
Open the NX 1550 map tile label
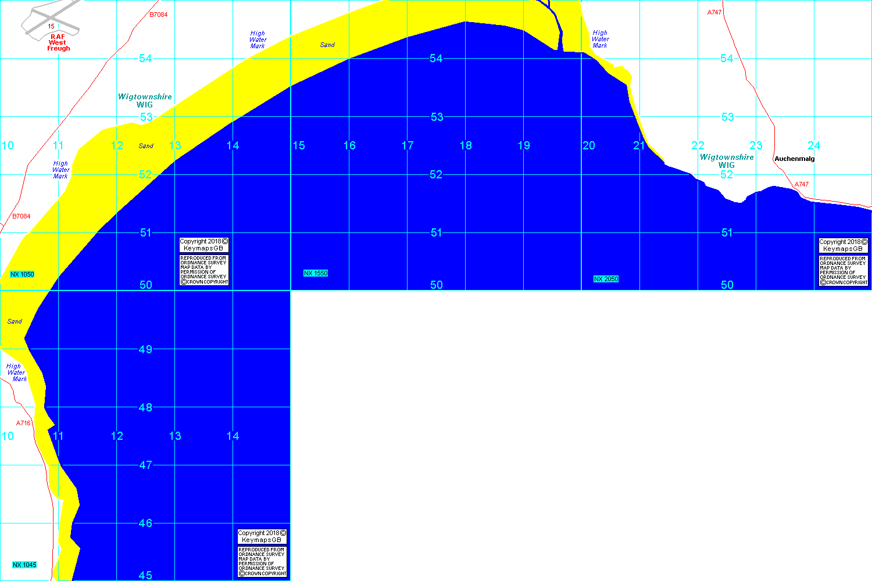(x=316, y=273)
